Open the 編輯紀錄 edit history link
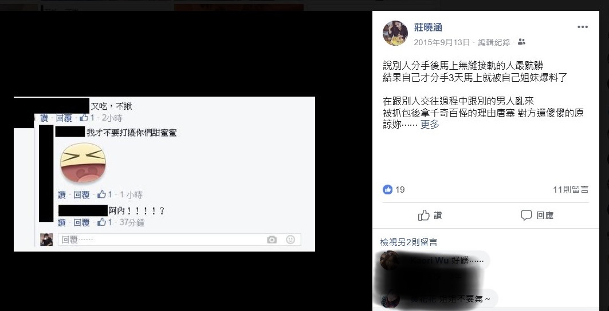The width and height of the screenshot is (609, 311). [x=494, y=42]
